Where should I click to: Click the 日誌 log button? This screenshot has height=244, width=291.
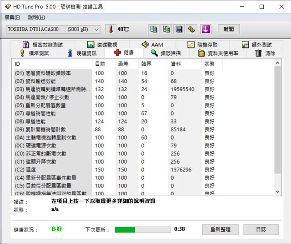[261, 229]
